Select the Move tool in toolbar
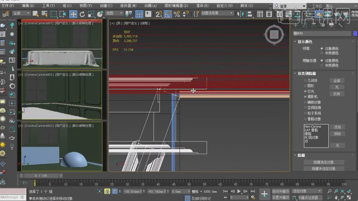 click(73, 14)
